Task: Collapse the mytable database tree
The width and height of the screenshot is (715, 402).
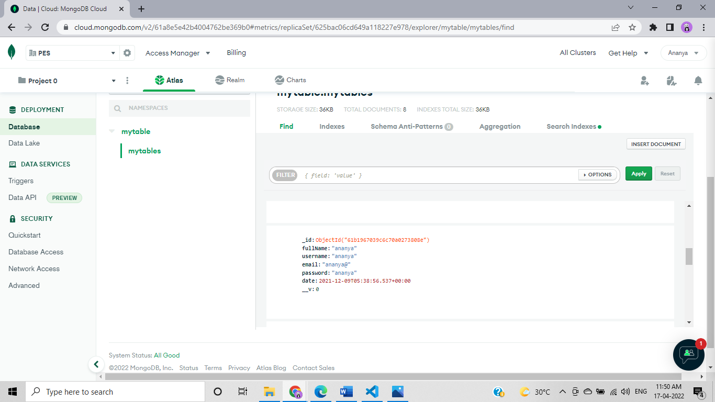Action: tap(111, 131)
